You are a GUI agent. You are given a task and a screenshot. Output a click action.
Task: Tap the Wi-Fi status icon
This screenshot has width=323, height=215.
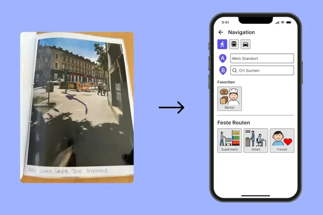click(x=283, y=23)
